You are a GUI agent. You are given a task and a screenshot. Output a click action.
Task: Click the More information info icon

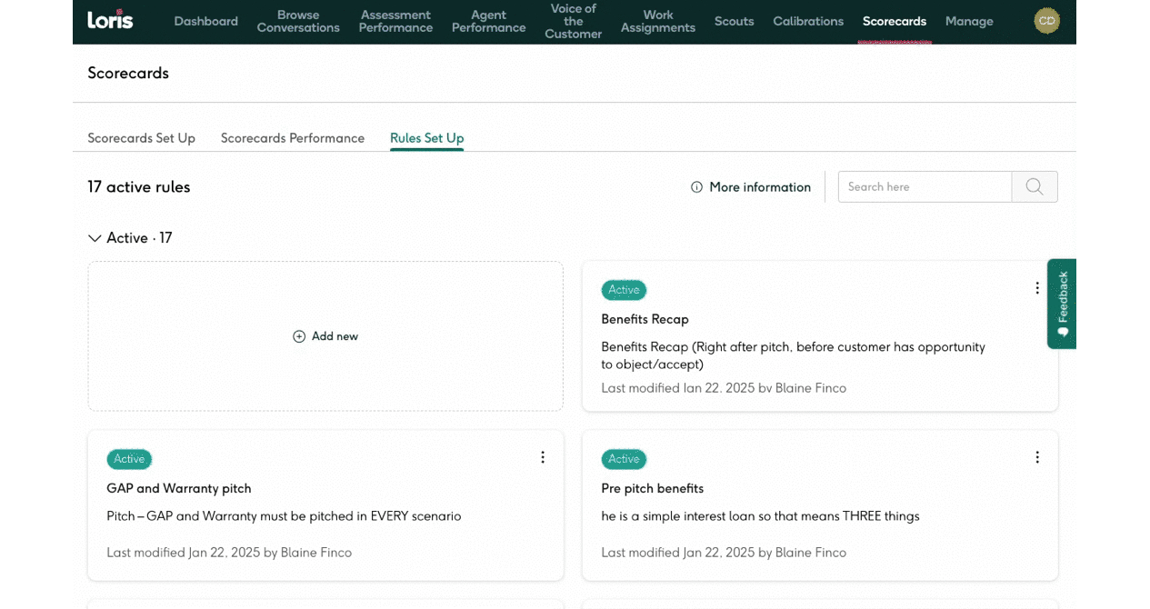click(x=696, y=187)
